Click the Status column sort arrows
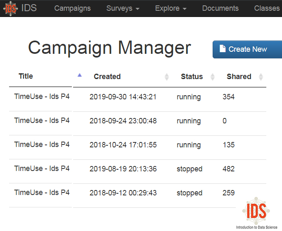The width and height of the screenshot is (282, 231). click(213, 77)
